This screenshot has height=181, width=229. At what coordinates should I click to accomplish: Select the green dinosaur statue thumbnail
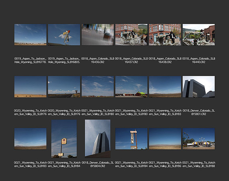tap(131, 86)
